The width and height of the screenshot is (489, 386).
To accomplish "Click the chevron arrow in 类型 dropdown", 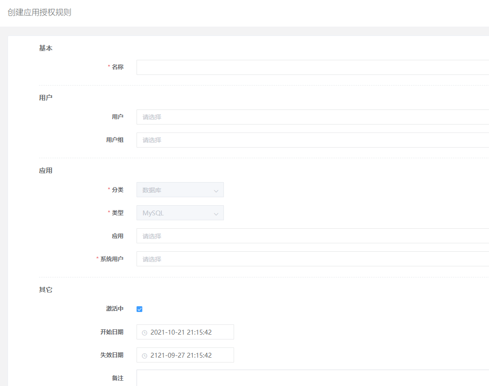I will click(x=216, y=214).
